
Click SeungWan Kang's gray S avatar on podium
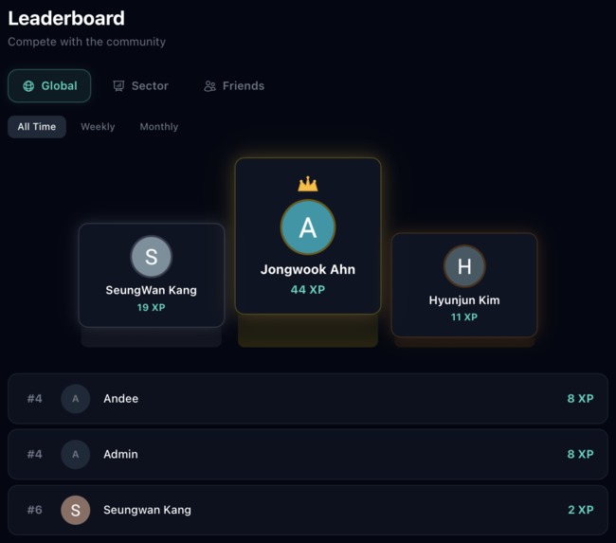pyautogui.click(x=152, y=257)
